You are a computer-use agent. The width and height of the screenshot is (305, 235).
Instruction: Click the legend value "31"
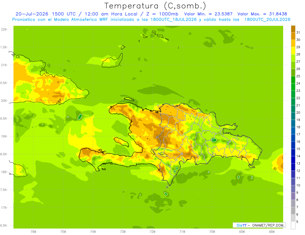pyautogui.click(x=298, y=32)
